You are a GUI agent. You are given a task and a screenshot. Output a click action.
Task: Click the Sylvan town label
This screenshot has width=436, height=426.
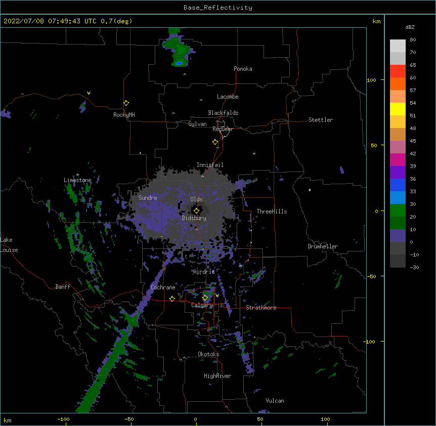pos(197,124)
